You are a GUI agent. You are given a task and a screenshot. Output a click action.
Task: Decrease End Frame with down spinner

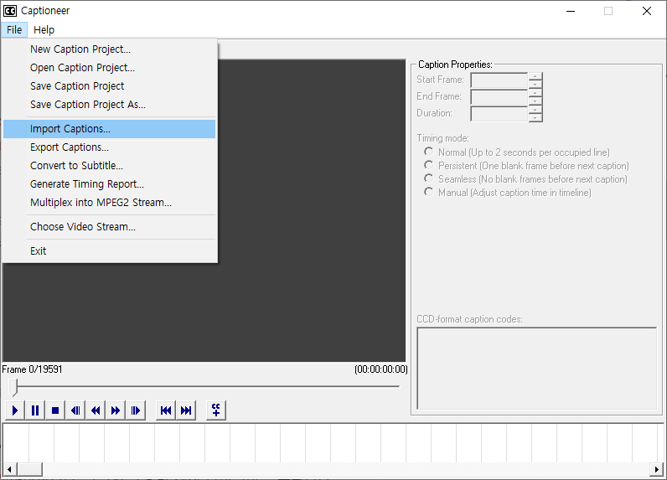535,101
